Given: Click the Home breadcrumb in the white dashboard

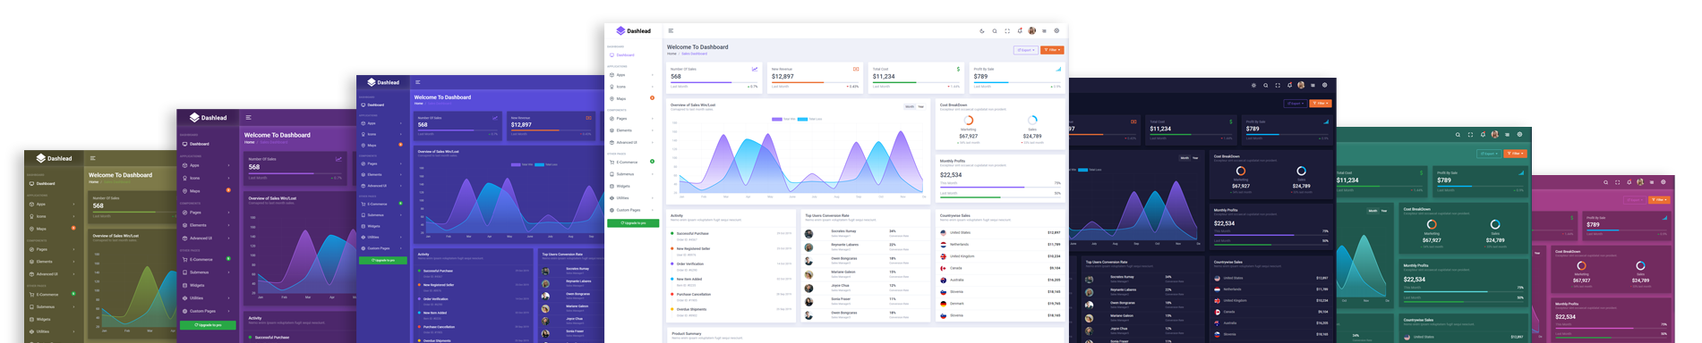Looking at the screenshot, I should coord(671,54).
